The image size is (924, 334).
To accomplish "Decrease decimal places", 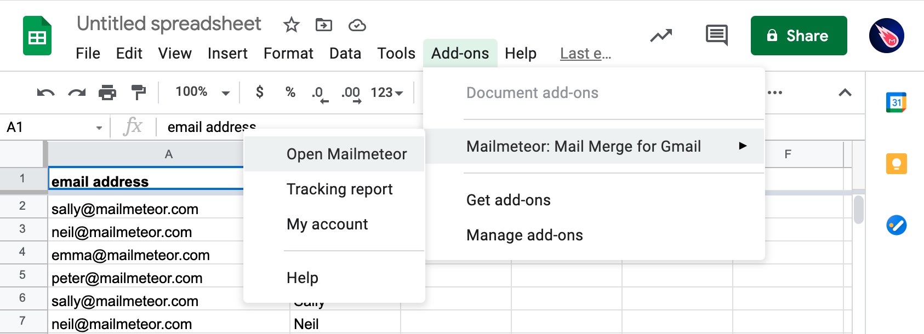I will click(x=320, y=94).
